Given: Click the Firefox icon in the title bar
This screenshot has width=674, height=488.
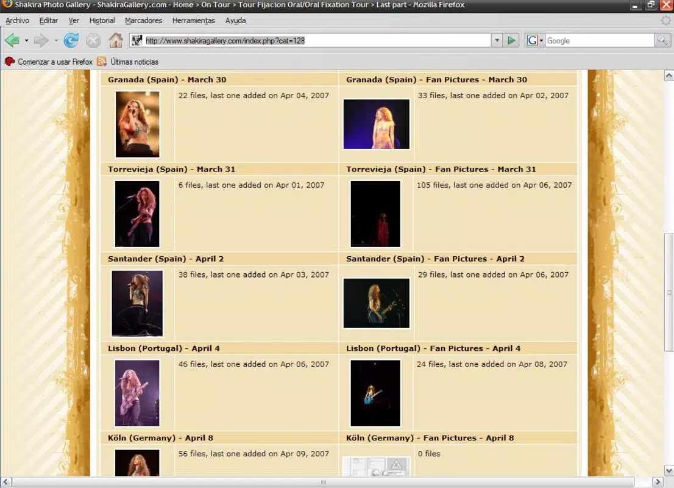Looking at the screenshot, I should [7, 4].
